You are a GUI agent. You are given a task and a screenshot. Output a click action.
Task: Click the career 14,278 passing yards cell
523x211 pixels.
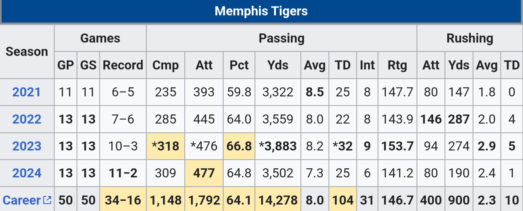point(278,200)
